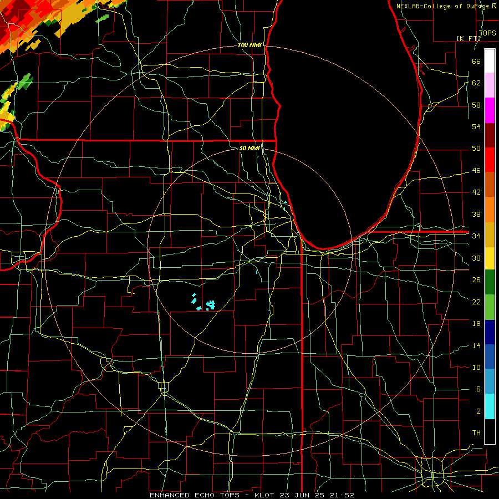Click the legend value "22"

476,302
